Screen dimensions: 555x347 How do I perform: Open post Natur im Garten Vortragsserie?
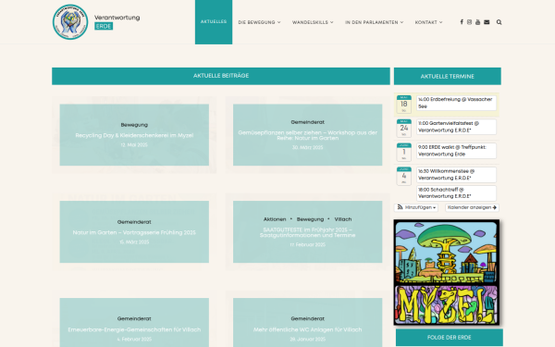click(x=134, y=232)
